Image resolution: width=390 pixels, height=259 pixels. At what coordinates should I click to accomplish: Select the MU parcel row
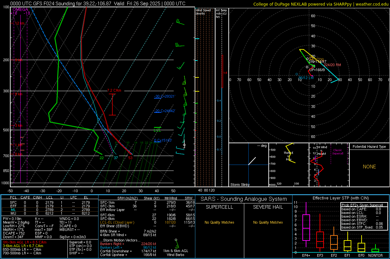click(50, 213)
